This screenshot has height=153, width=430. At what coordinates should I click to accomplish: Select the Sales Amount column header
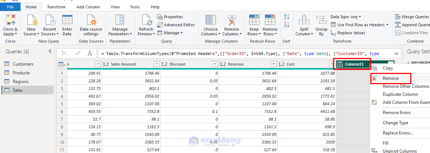131,64
